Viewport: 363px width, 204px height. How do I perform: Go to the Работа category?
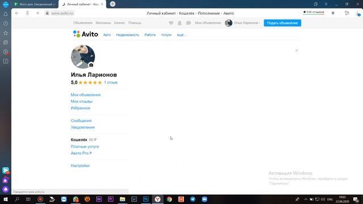tap(150, 35)
